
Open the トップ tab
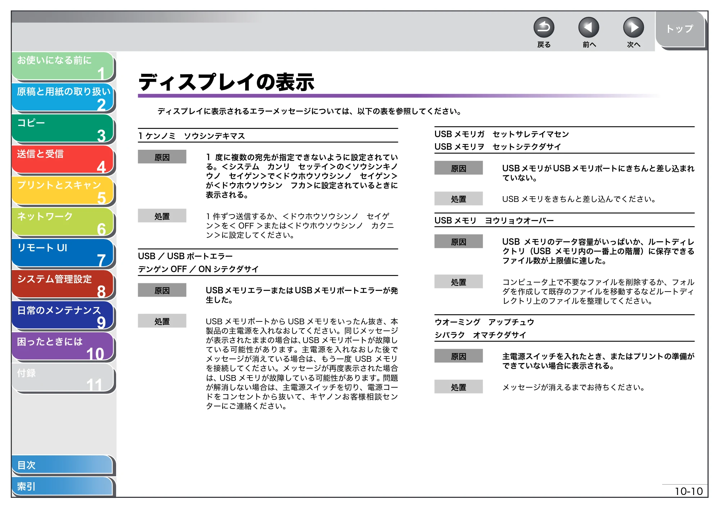coord(680,29)
